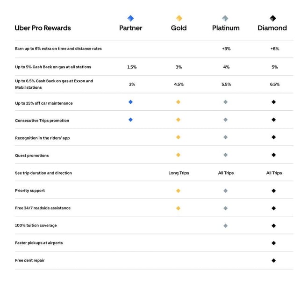Click the +6% Diamond time and distance value
Viewport: 308px width, 285px height.
click(x=275, y=49)
